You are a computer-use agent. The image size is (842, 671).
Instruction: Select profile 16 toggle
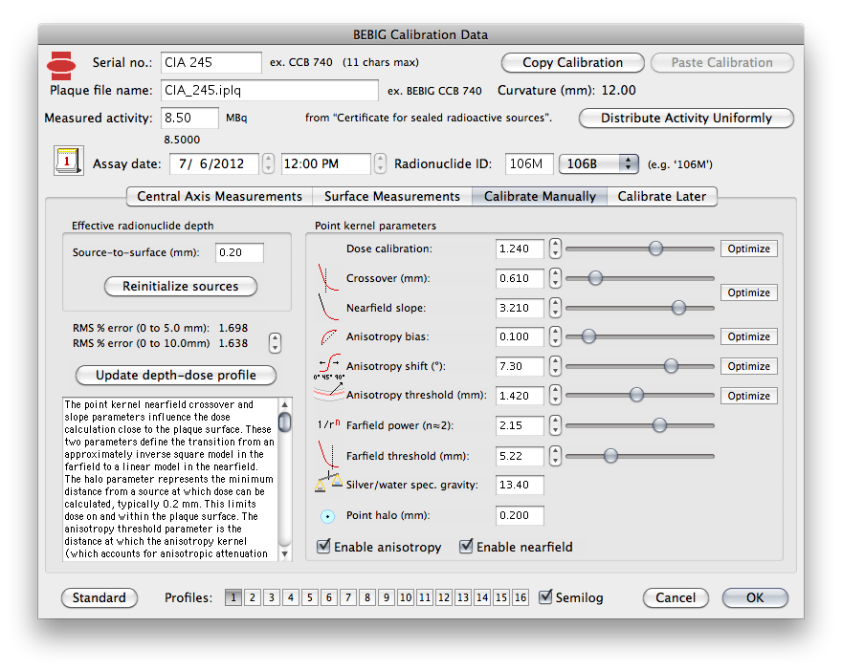point(521,597)
